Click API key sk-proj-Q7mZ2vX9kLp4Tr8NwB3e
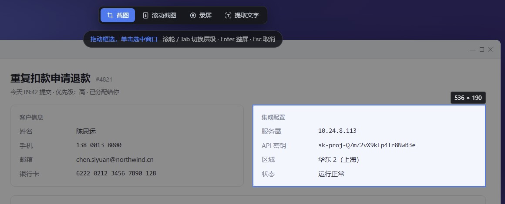The image size is (505, 204). (x=367, y=145)
